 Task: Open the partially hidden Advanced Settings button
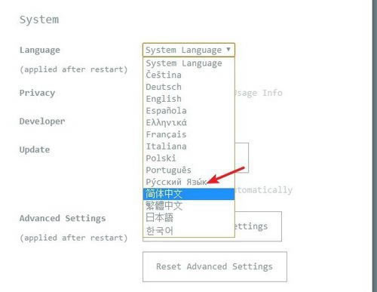click(x=258, y=226)
